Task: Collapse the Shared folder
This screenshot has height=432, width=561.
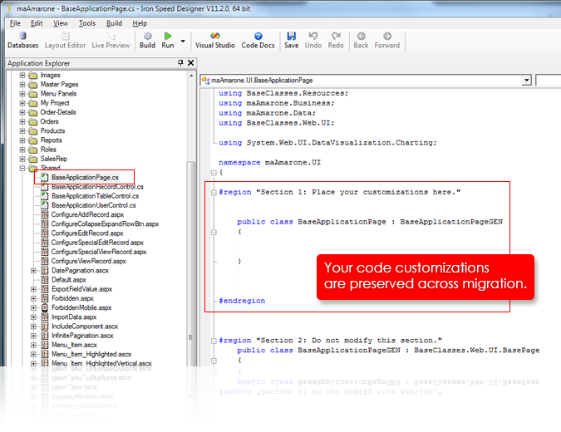Action: tap(22, 168)
